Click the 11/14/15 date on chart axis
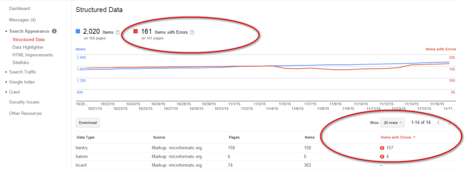 [x=412, y=104]
